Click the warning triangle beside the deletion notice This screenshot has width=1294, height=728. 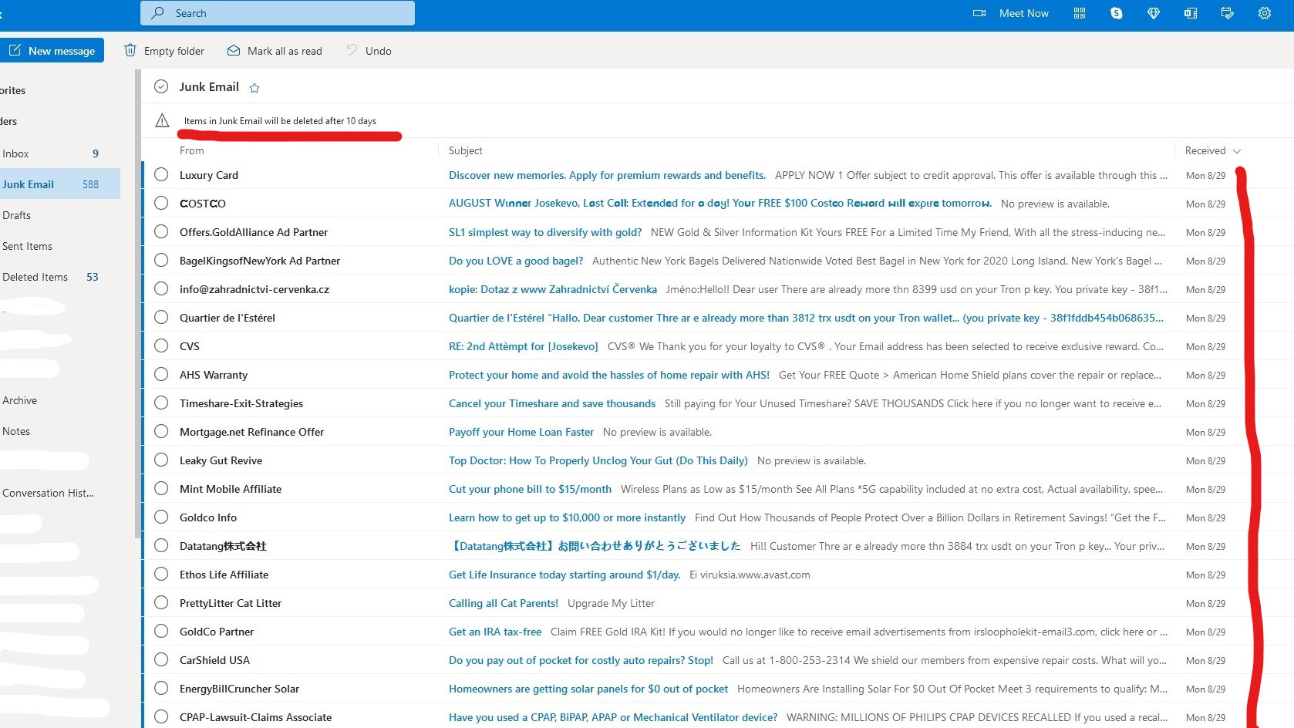click(162, 120)
